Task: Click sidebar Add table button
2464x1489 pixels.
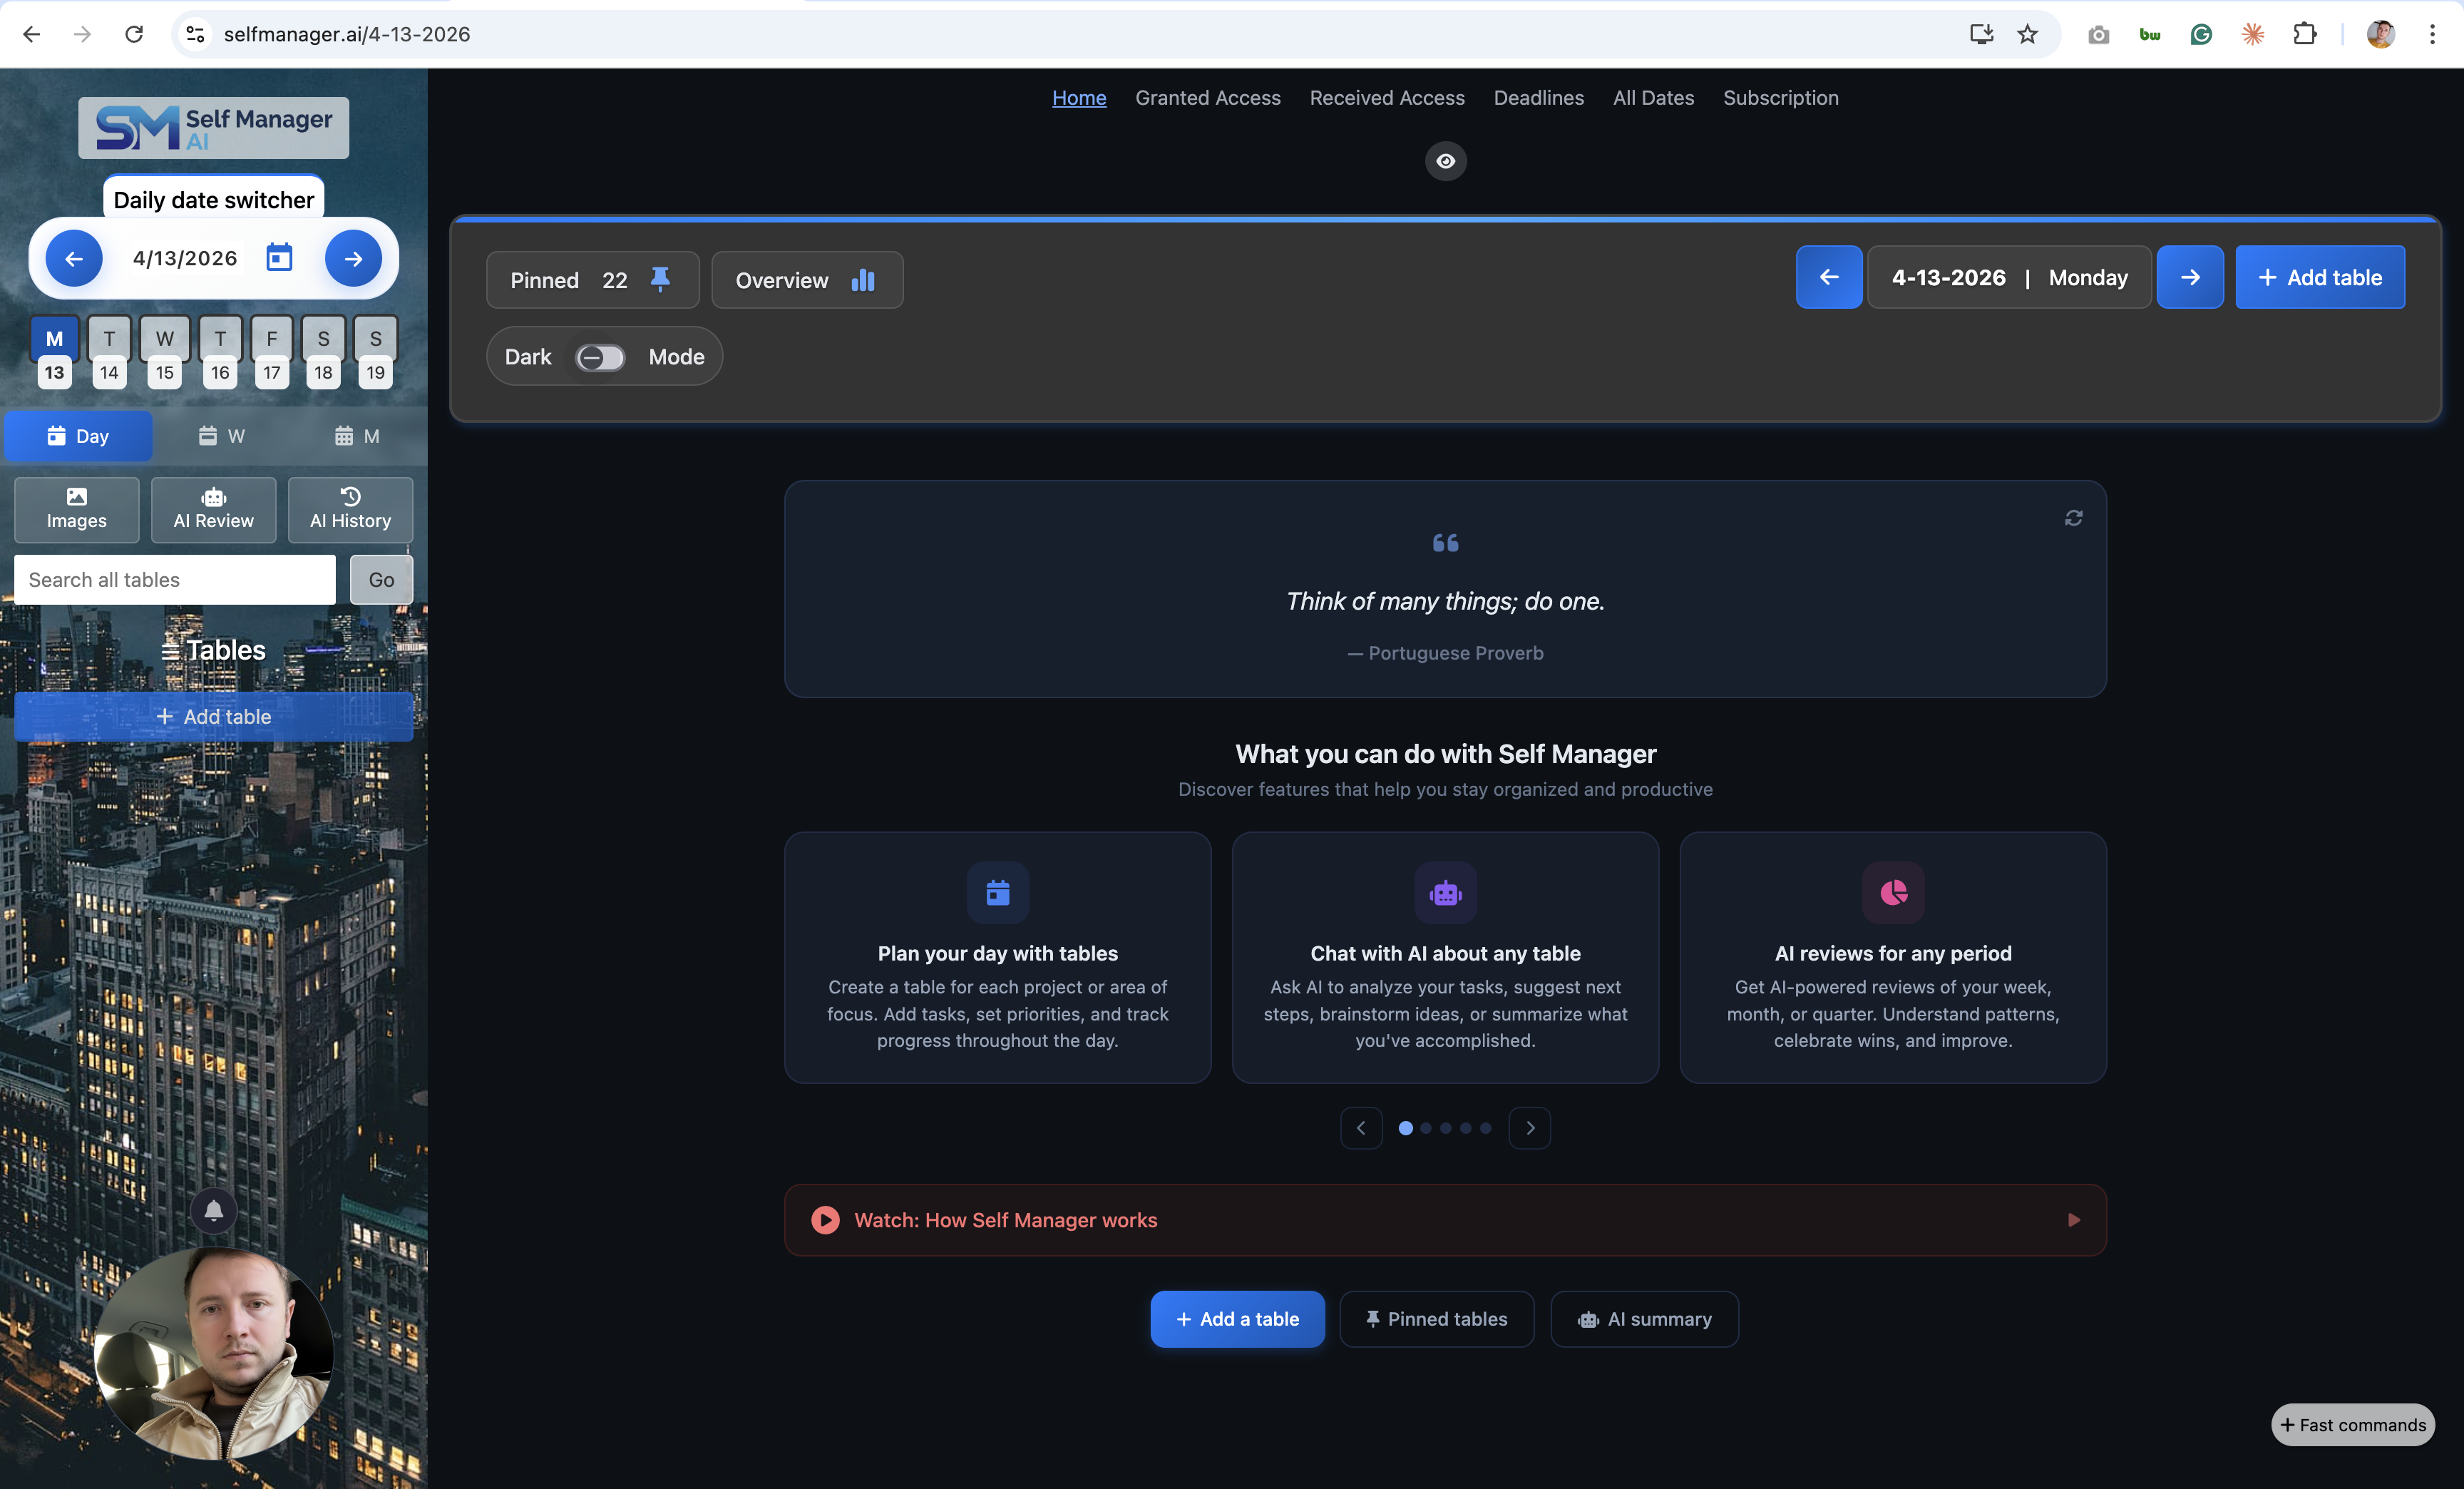Action: (213, 716)
